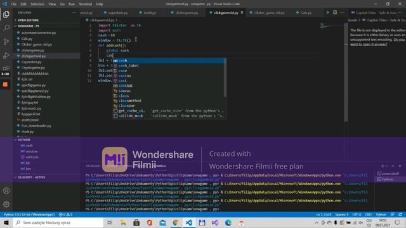Click Spaces: 4 indentation setting
406x228 pixels.
tap(341, 215)
